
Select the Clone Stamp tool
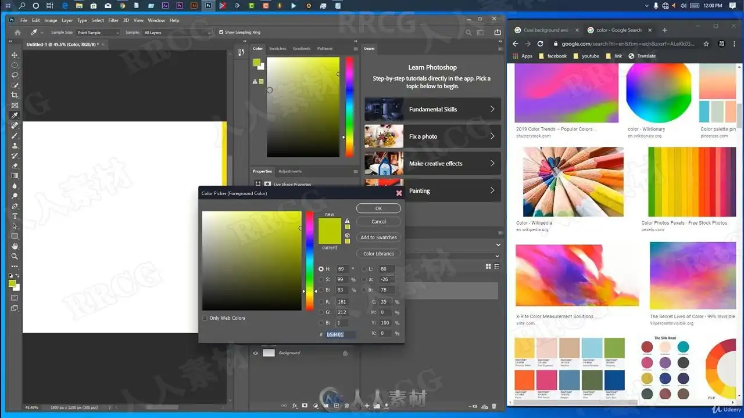click(x=15, y=146)
